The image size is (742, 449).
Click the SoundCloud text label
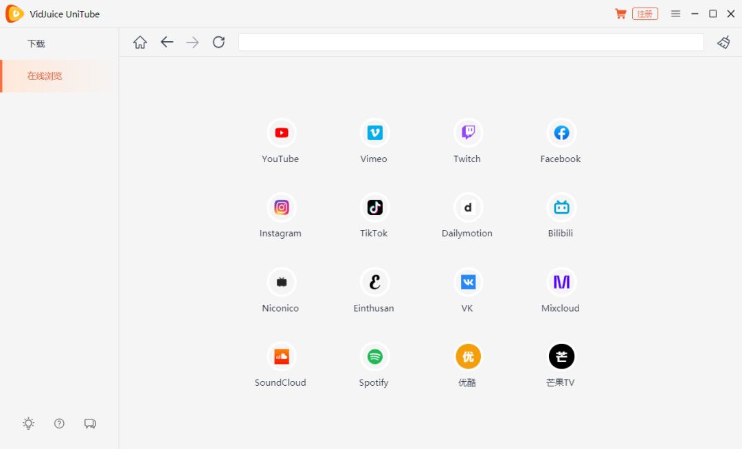(x=280, y=382)
